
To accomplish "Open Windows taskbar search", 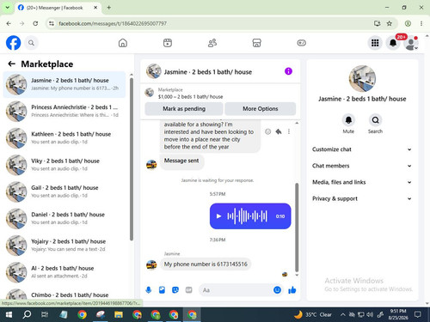I will [x=27, y=315].
